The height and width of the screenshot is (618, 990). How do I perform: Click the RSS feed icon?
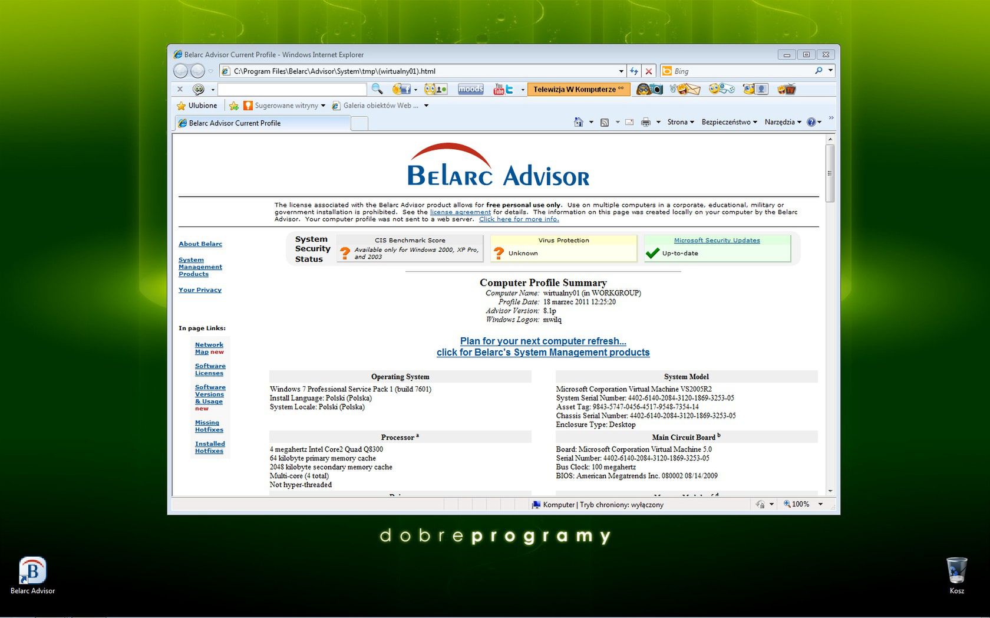(x=605, y=122)
